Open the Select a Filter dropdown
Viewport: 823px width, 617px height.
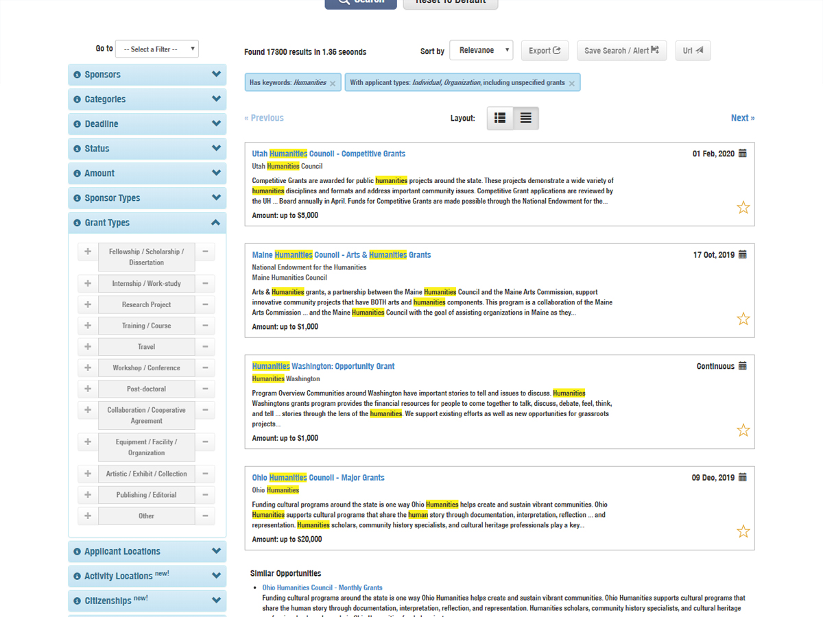click(x=157, y=49)
